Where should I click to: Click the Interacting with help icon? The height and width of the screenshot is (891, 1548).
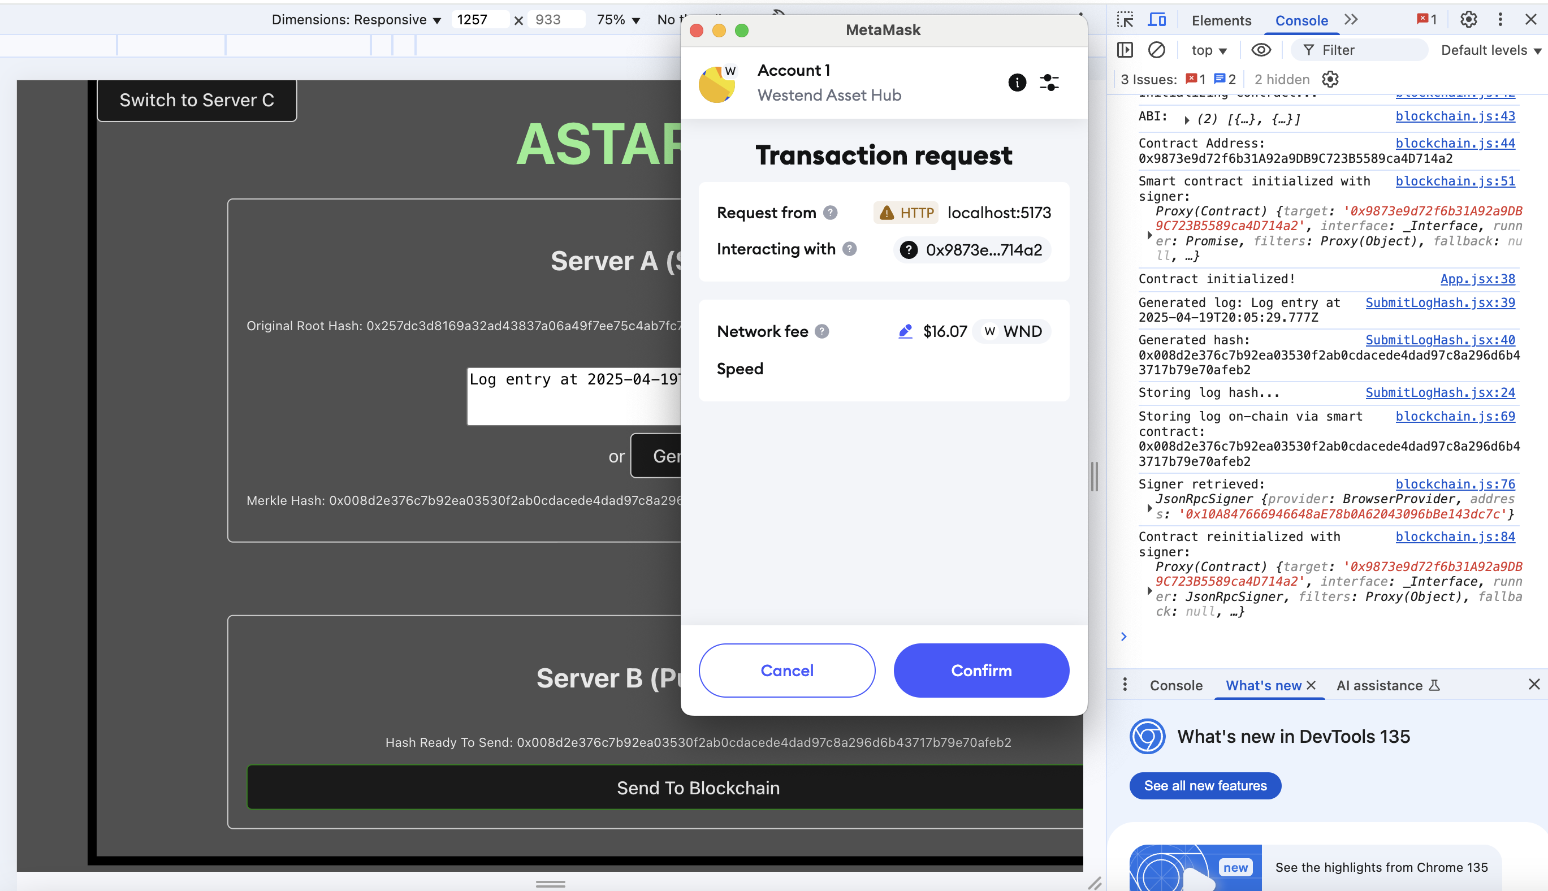coord(849,248)
